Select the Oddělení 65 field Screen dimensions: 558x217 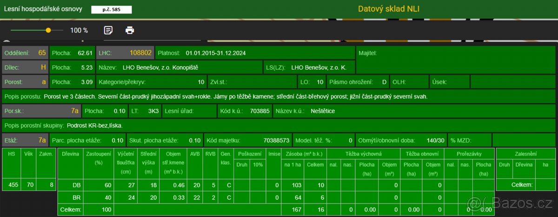(25, 53)
